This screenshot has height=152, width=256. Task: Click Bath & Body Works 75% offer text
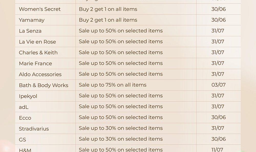113,85
